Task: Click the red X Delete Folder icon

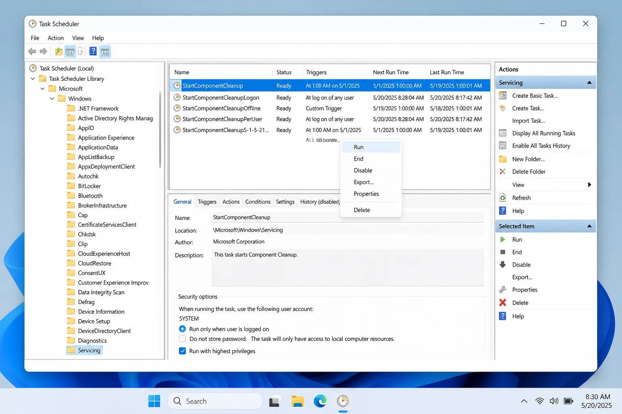Action: point(503,171)
